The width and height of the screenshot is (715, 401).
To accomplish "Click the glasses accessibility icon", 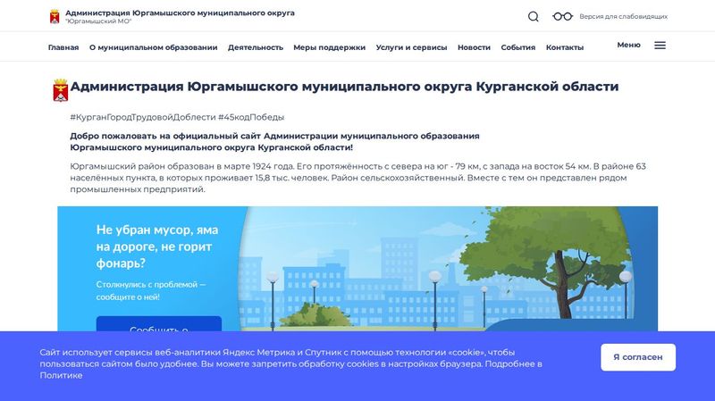I will click(x=562, y=16).
